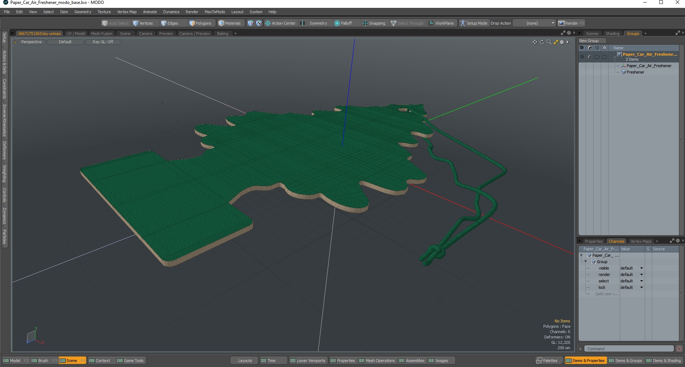Click the record icon beside Command field
This screenshot has width=685, height=367.
679,349
